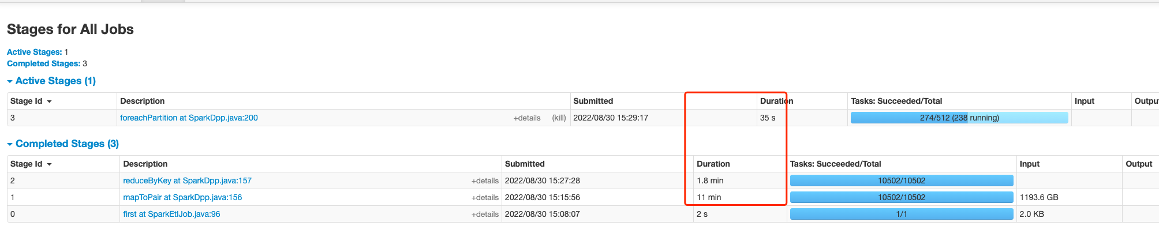Viewport: 1159px width, 252px height.
Task: Show +details for foreachPartition stage
Action: 527,118
